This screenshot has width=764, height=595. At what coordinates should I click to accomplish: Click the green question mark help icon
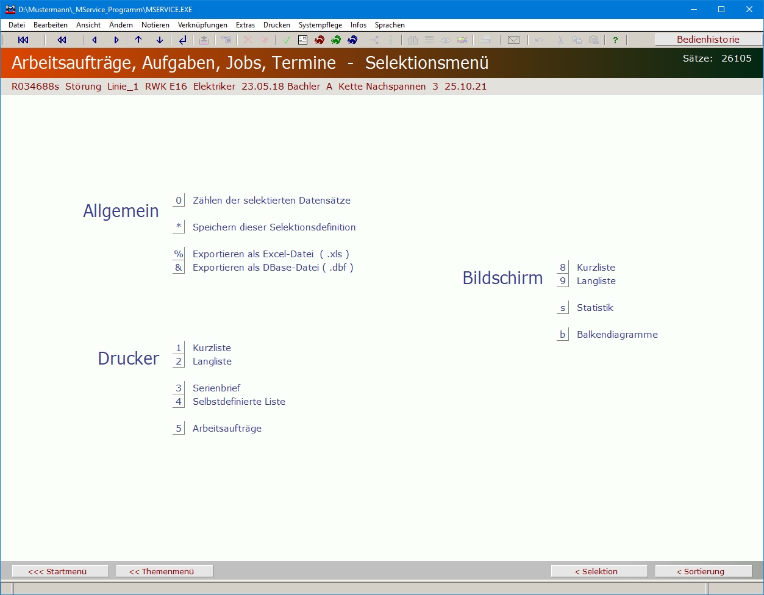615,40
